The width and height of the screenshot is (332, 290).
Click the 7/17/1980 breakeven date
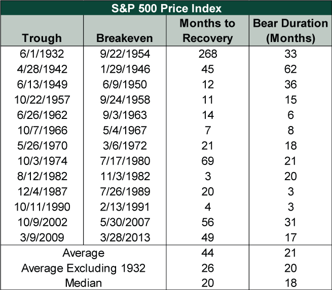[x=123, y=160]
